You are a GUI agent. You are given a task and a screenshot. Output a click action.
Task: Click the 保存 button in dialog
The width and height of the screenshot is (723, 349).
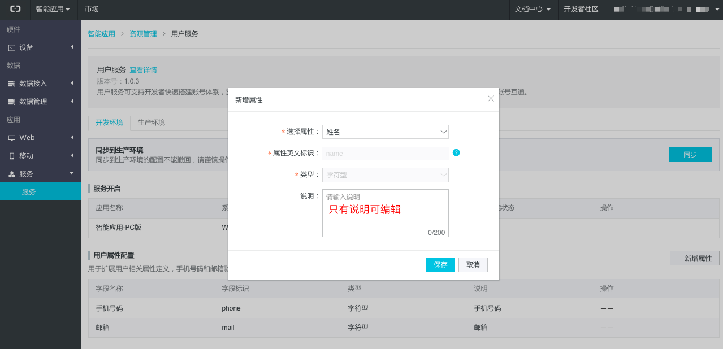pyautogui.click(x=440, y=265)
